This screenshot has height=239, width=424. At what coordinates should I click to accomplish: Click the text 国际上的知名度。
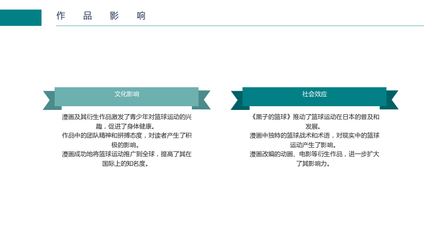[x=125, y=164]
